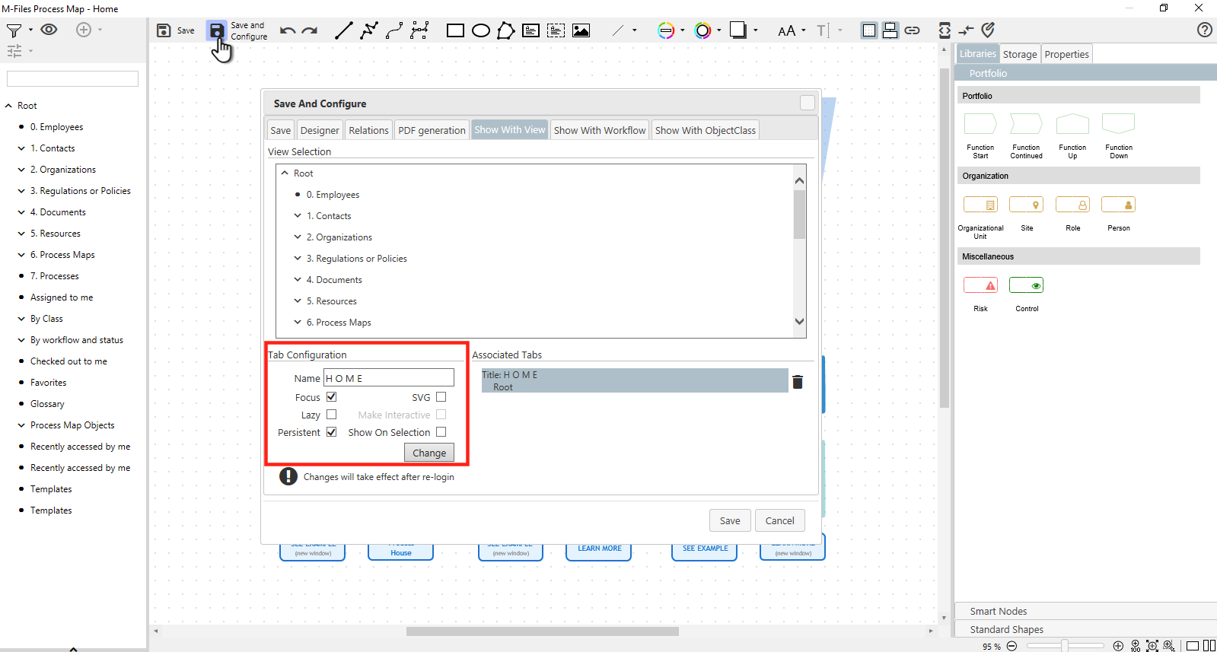Viewport: 1217px width, 652px height.
Task: Uncheck the Focus checkbox
Action: 332,397
